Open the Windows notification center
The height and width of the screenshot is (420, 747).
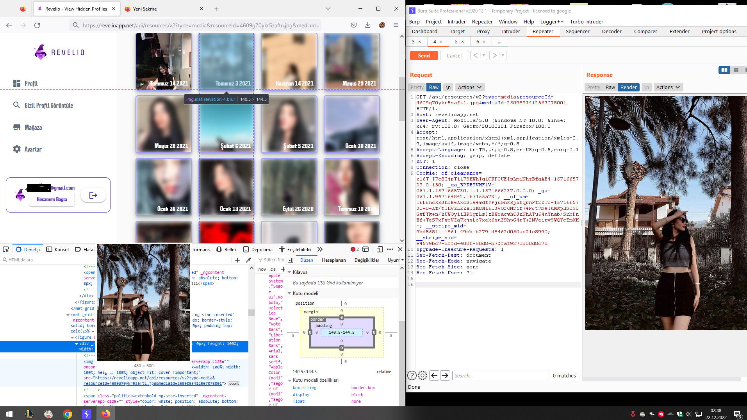[x=737, y=414]
